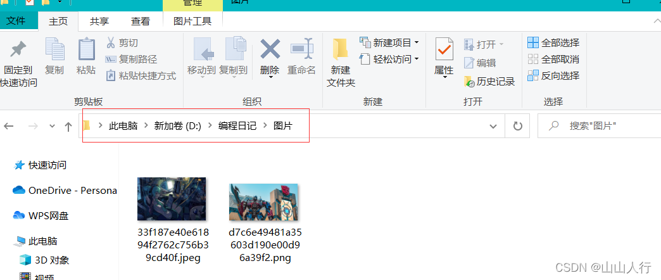The width and height of the screenshot is (661, 280).
Task: Open 3D Objects (3D 对象) folder
Action: pos(44,260)
